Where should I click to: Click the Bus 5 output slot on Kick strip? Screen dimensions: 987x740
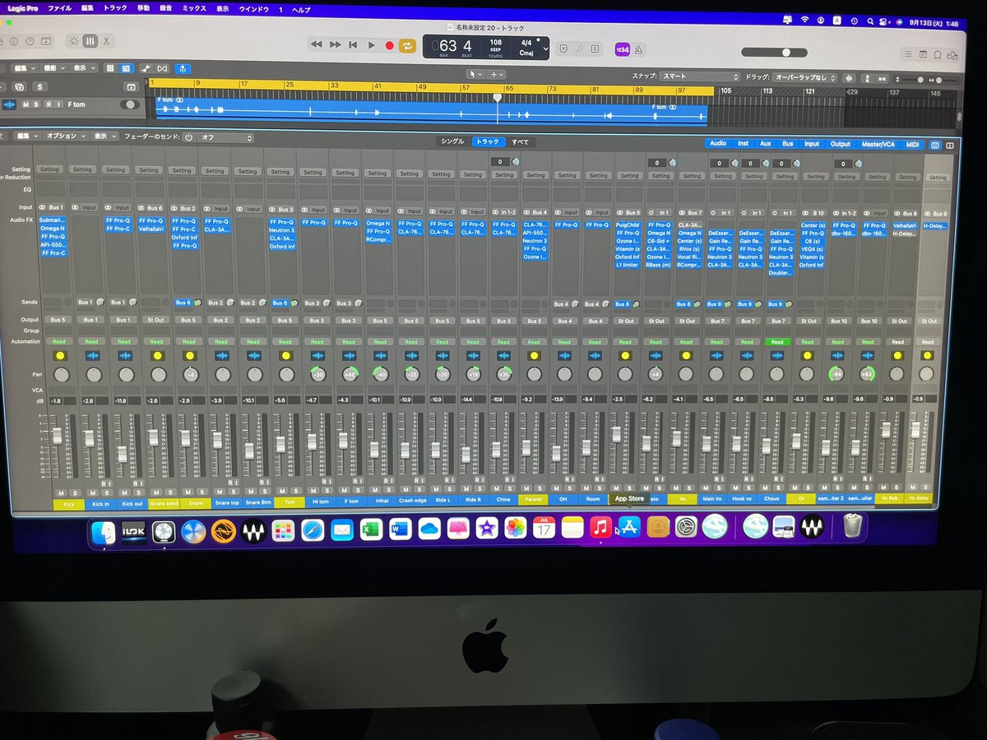(57, 319)
